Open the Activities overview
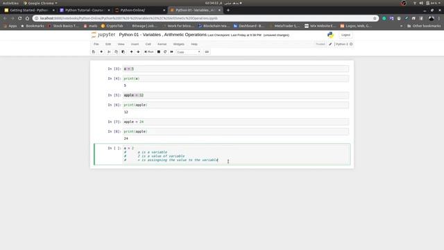Screen dimensions: 444x250 tap(10, 3)
